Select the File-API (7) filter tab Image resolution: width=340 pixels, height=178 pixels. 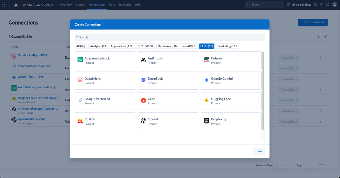pyautogui.click(x=189, y=46)
